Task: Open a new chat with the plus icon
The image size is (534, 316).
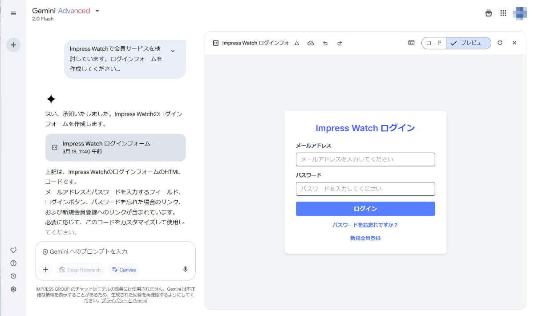Action: (13, 45)
